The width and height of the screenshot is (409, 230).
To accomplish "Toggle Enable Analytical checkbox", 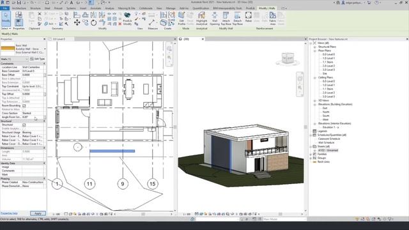I will tap(24, 128).
